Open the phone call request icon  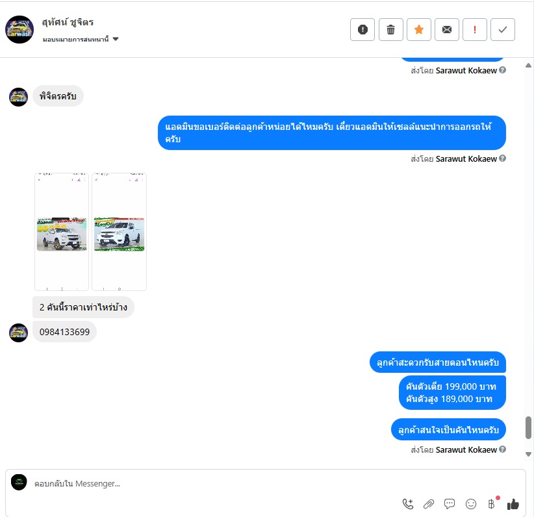408,504
